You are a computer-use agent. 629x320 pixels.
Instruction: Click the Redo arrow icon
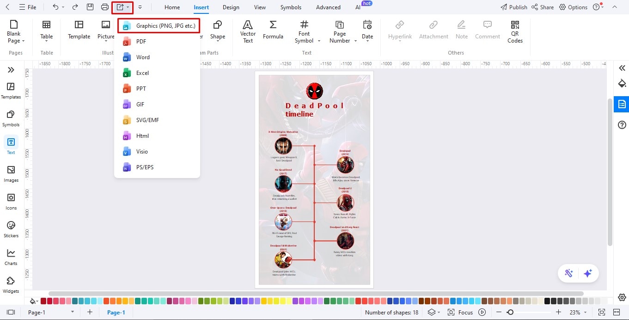point(75,7)
